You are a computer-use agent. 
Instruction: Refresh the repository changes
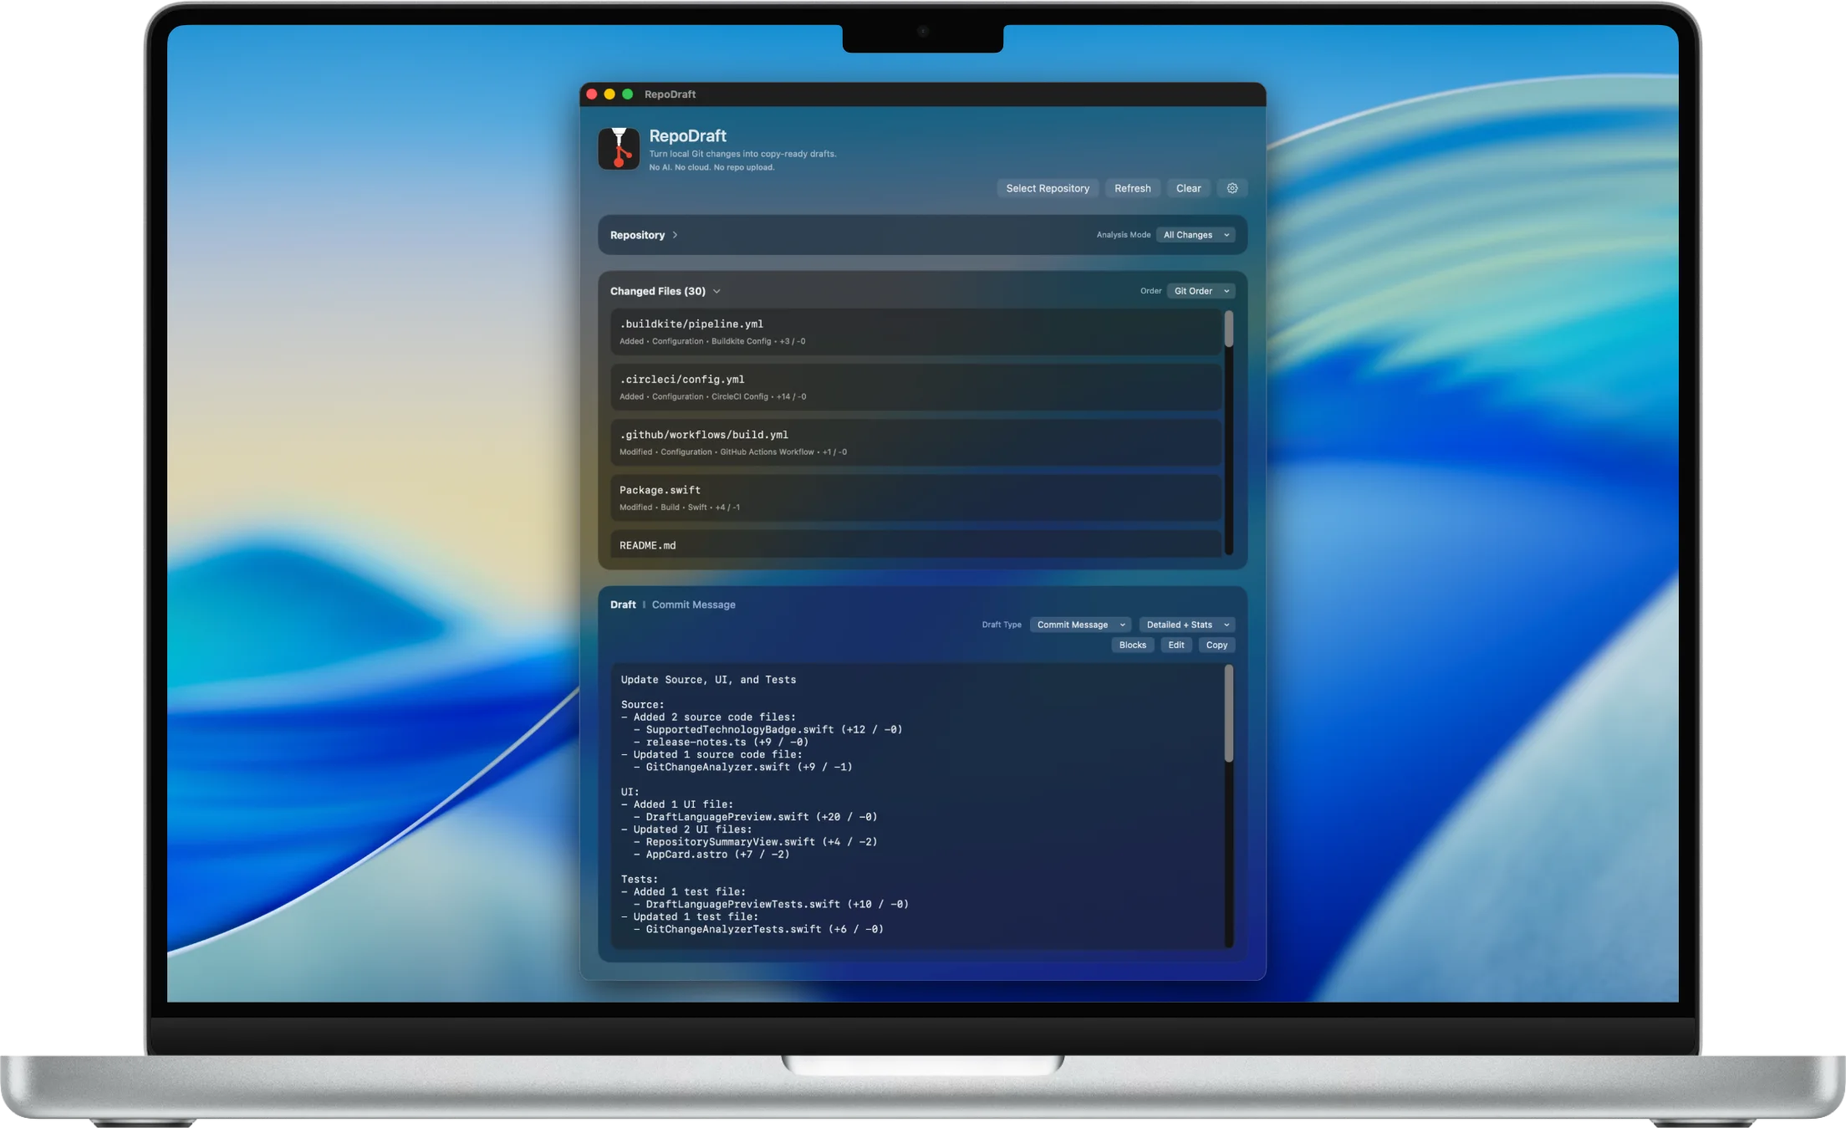click(x=1132, y=188)
